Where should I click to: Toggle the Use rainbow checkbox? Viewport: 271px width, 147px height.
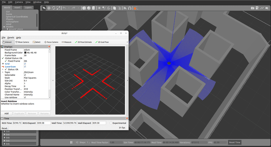(x=25, y=98)
